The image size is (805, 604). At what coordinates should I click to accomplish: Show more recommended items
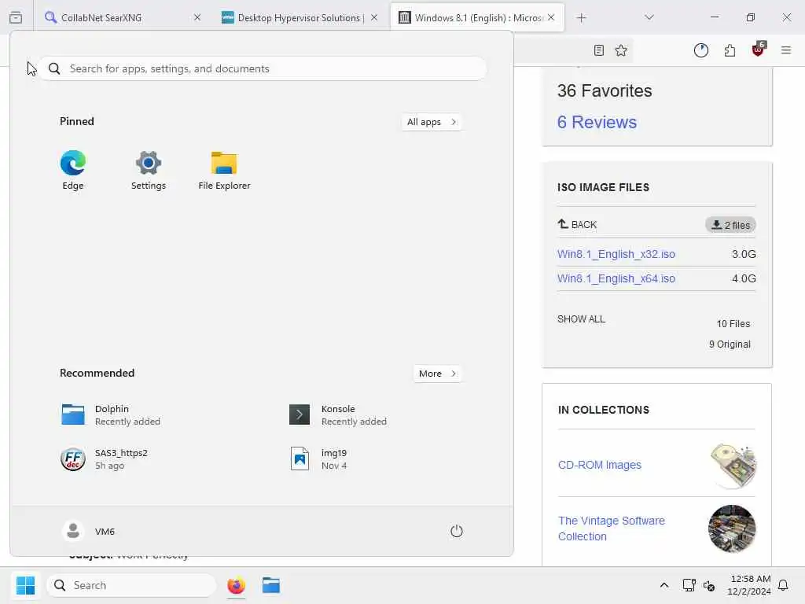click(x=437, y=374)
